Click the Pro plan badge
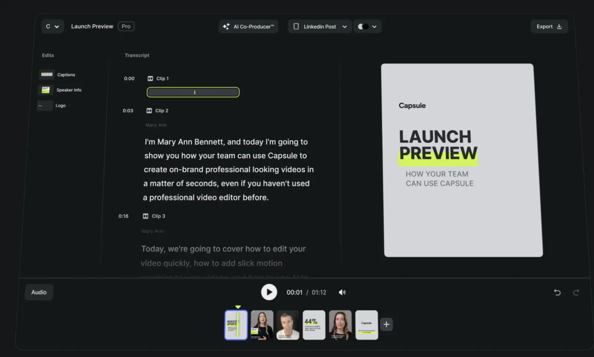Image resolution: width=594 pixels, height=357 pixels. click(126, 26)
